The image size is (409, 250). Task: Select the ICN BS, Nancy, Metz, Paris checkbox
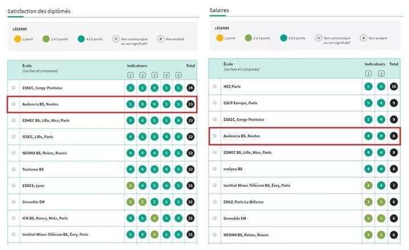pyautogui.click(x=14, y=218)
